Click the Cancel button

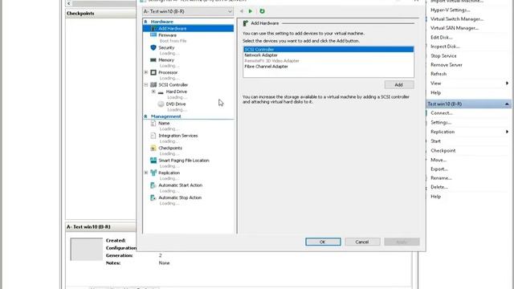362,242
